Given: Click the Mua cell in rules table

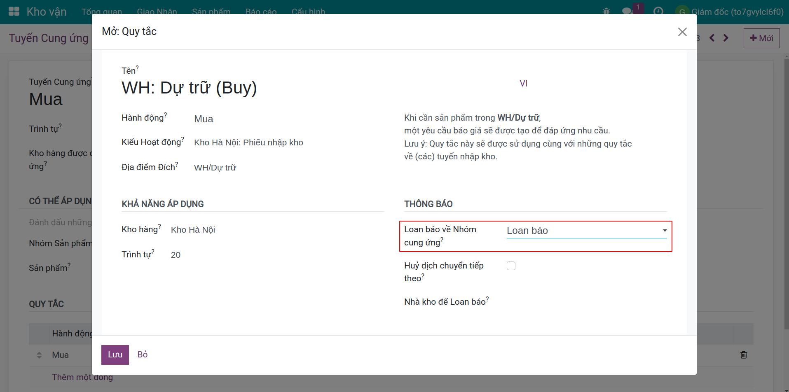Looking at the screenshot, I should (x=60, y=355).
